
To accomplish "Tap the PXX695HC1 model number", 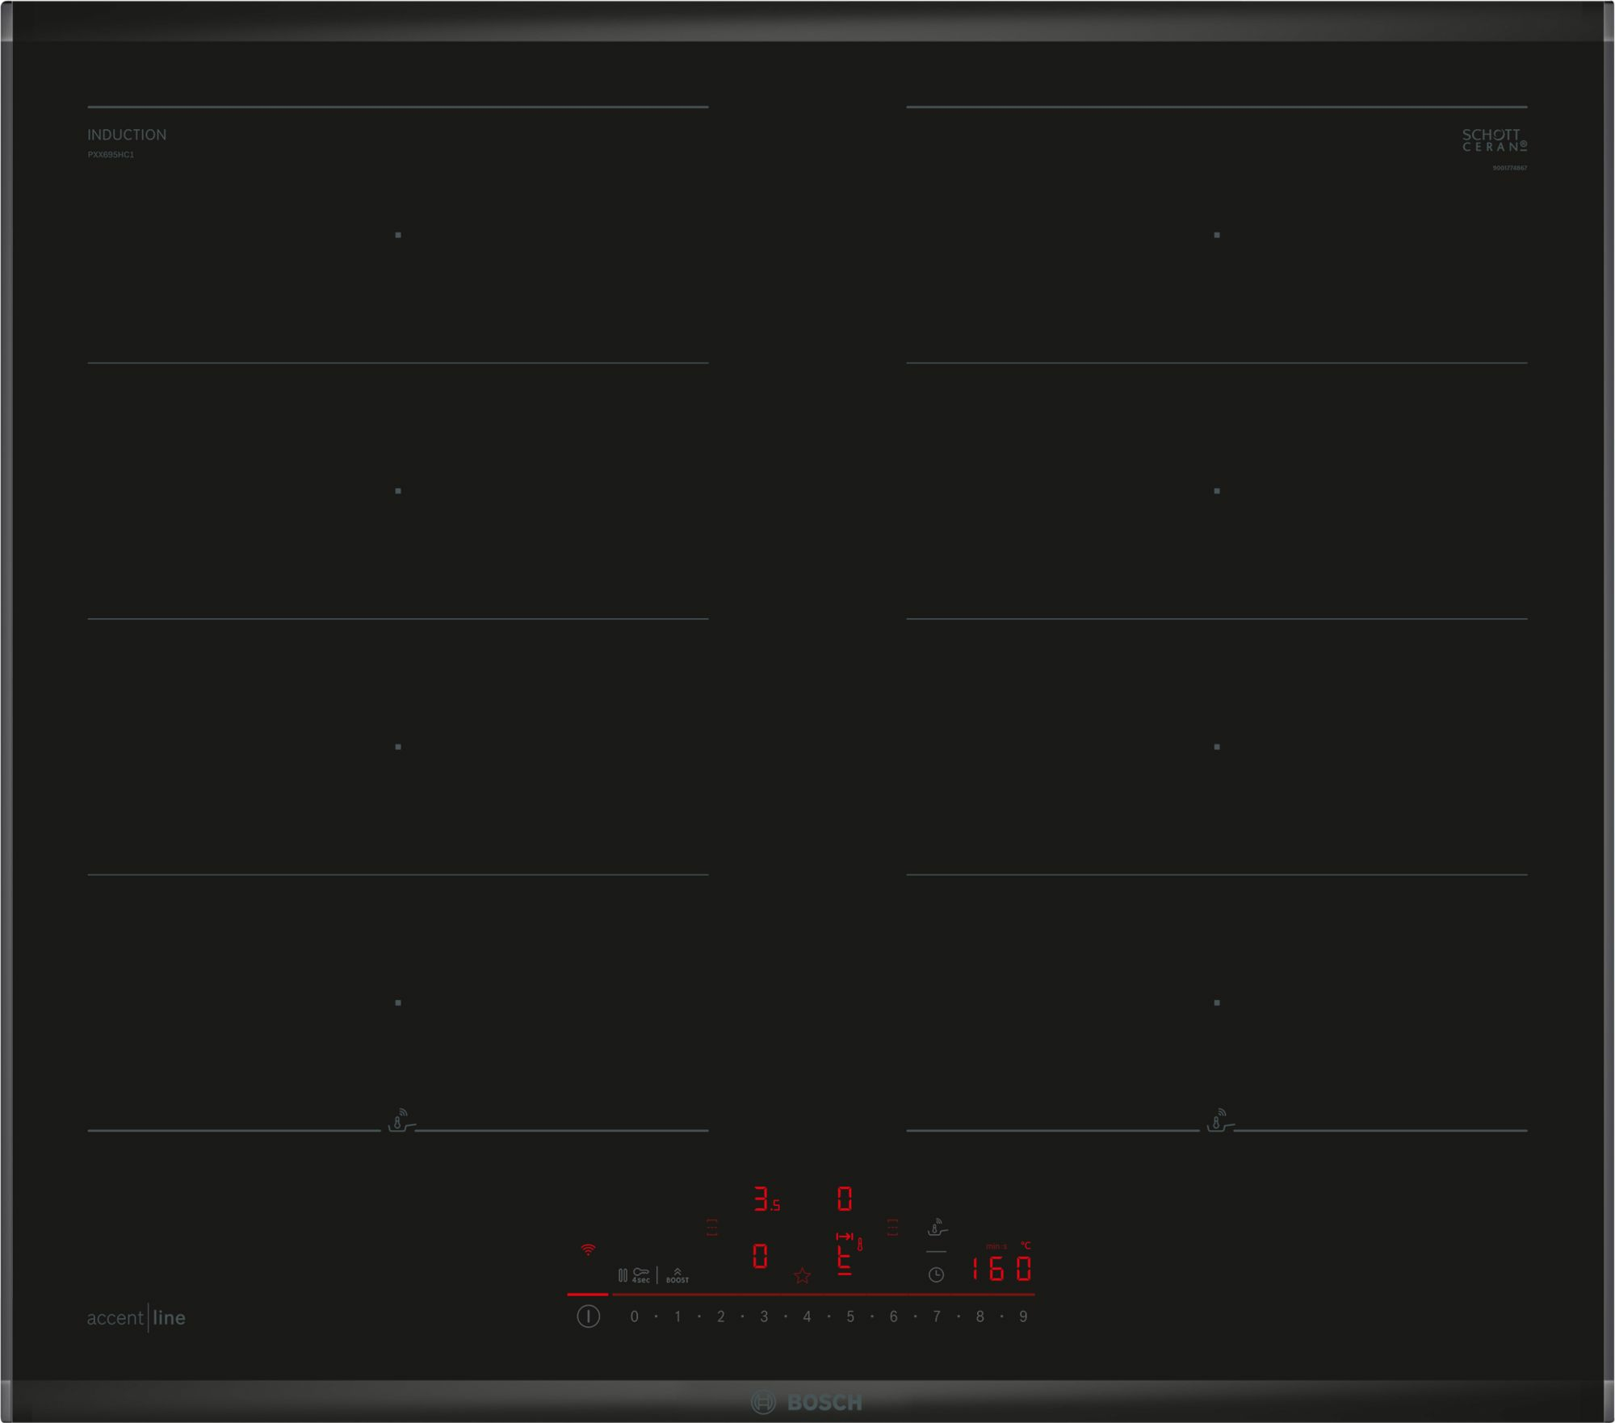I will [111, 154].
